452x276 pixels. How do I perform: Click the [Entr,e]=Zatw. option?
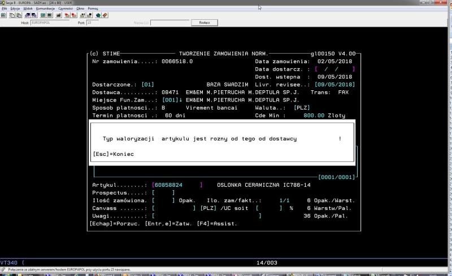168,224
